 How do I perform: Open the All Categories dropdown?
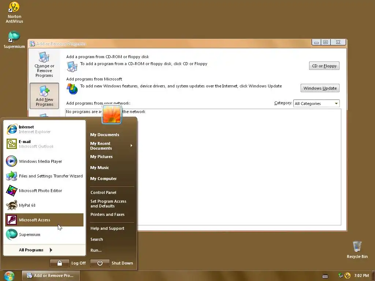point(316,104)
